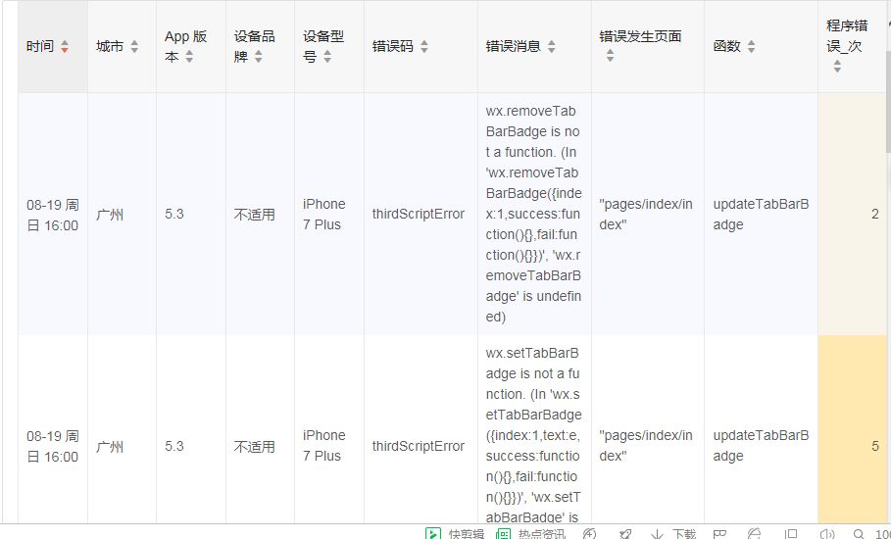This screenshot has height=539, width=891.
Task: Click the 程序错误_次 column header
Action: tap(852, 47)
